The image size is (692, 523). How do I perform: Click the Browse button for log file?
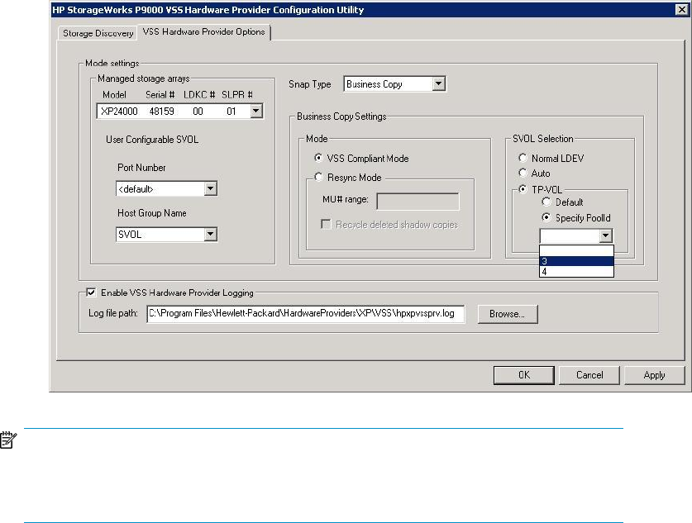pyautogui.click(x=507, y=314)
